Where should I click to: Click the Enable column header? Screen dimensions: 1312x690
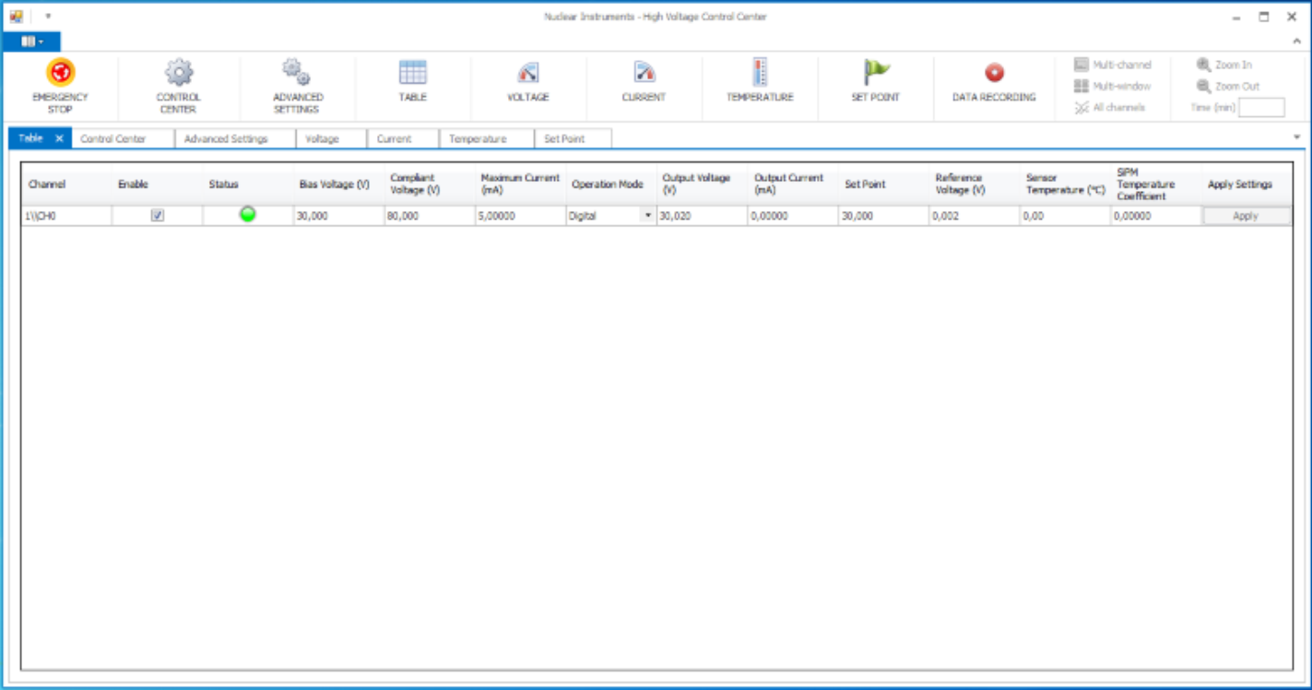coord(158,184)
